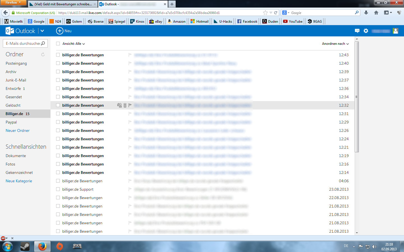The width and height of the screenshot is (404, 252).
Task: Click the mail list vertical scrollbar
Action: point(357,97)
